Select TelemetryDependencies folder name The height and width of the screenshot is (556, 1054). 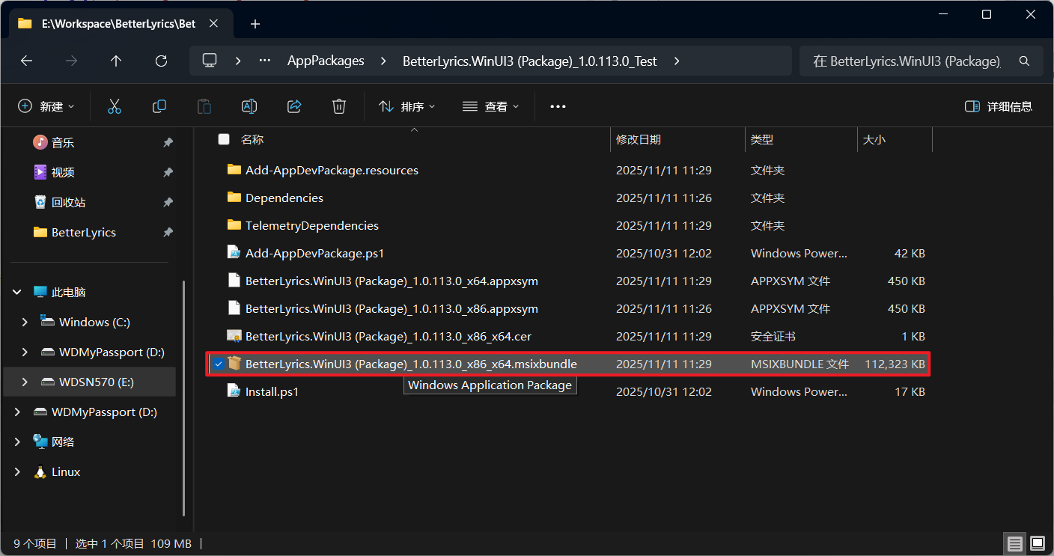[x=312, y=225]
